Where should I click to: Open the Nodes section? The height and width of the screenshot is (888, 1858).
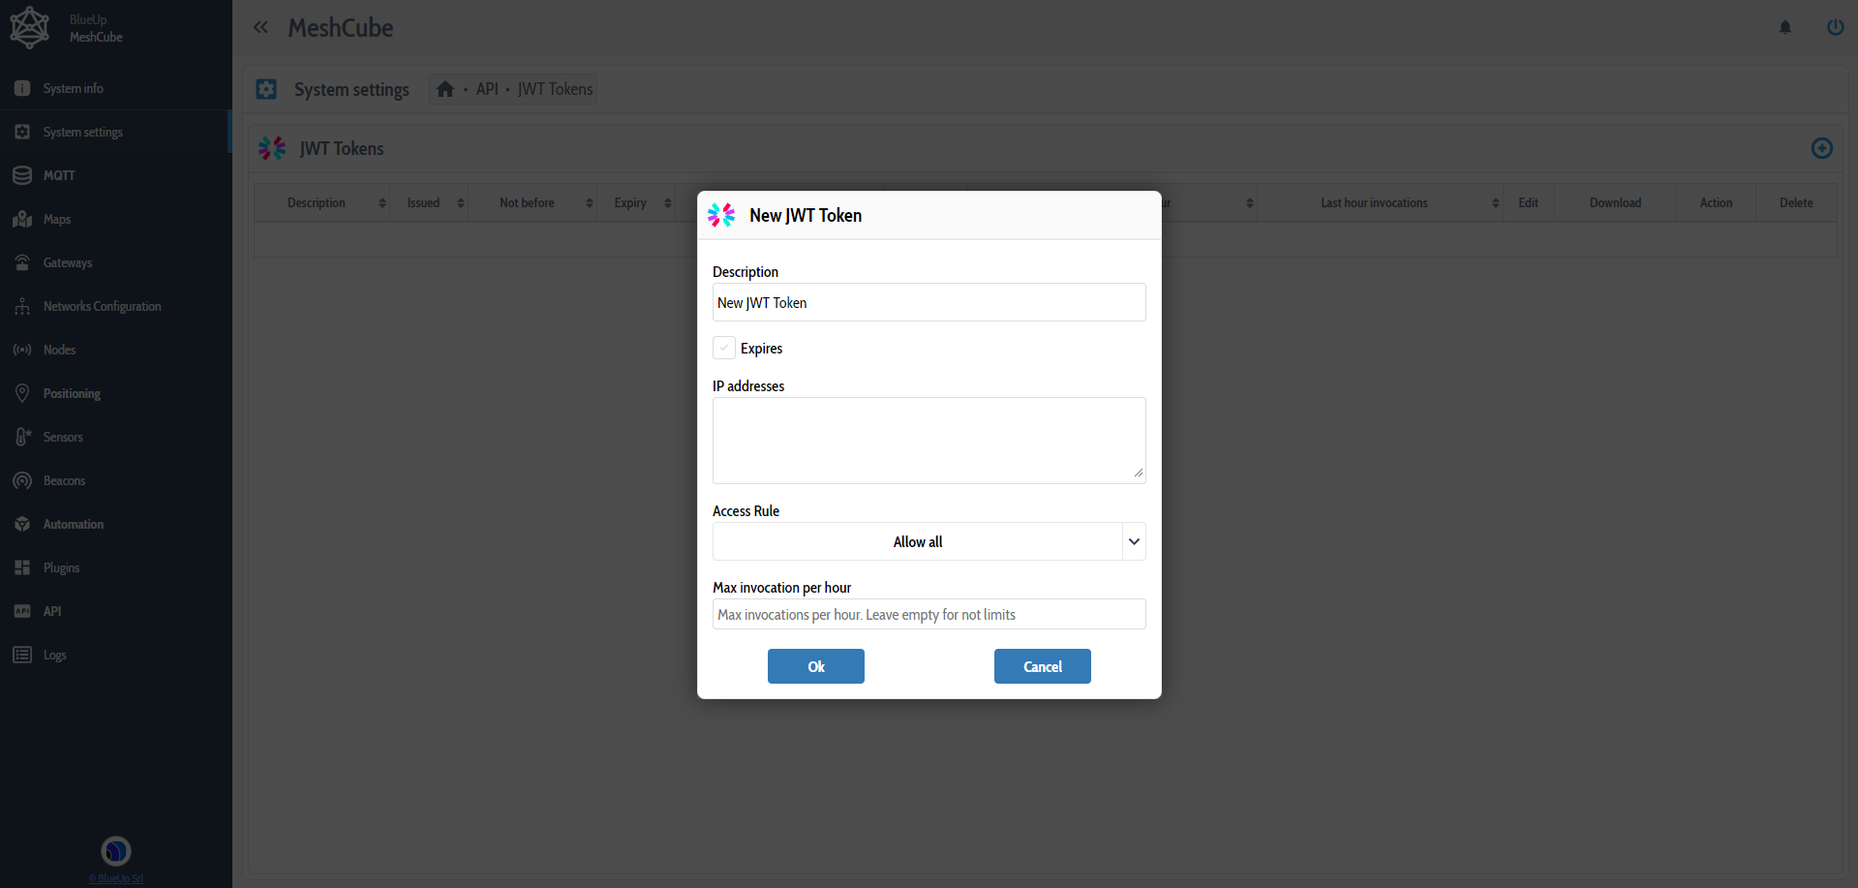point(59,350)
